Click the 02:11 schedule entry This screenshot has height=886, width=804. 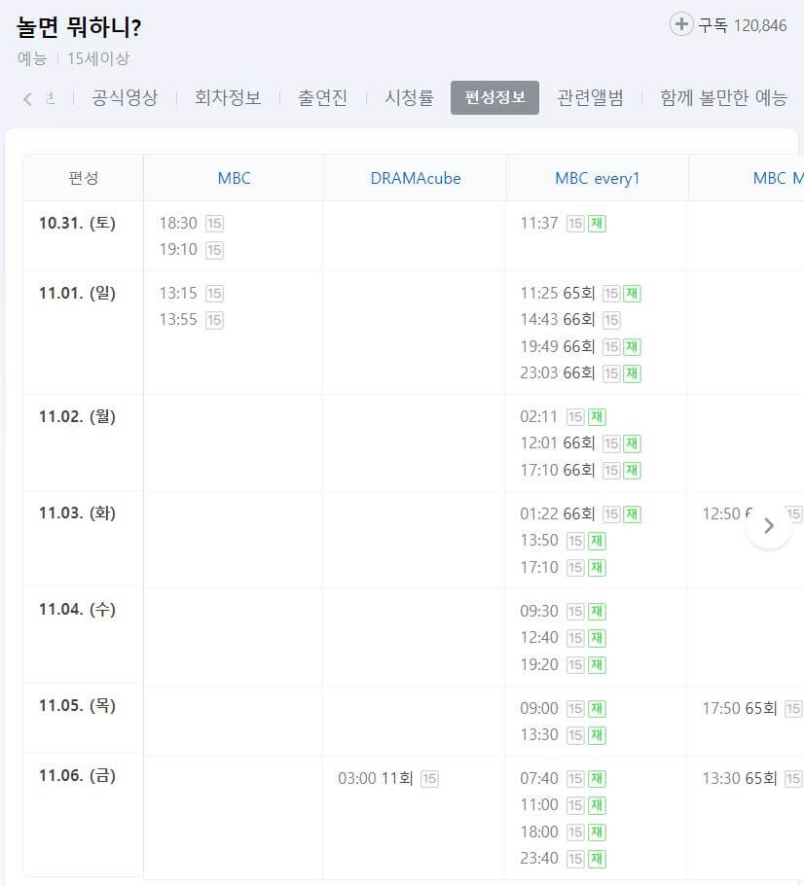click(x=564, y=417)
